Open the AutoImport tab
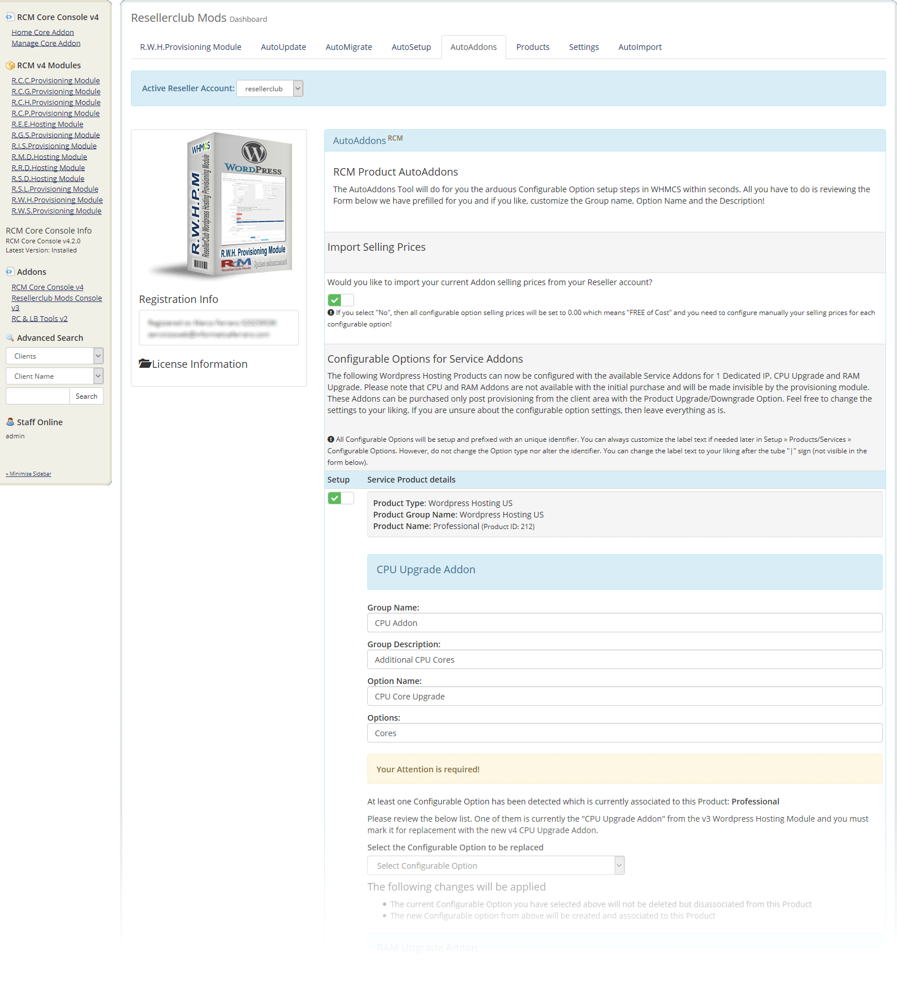Screen dimensions: 897x1007 [x=640, y=47]
